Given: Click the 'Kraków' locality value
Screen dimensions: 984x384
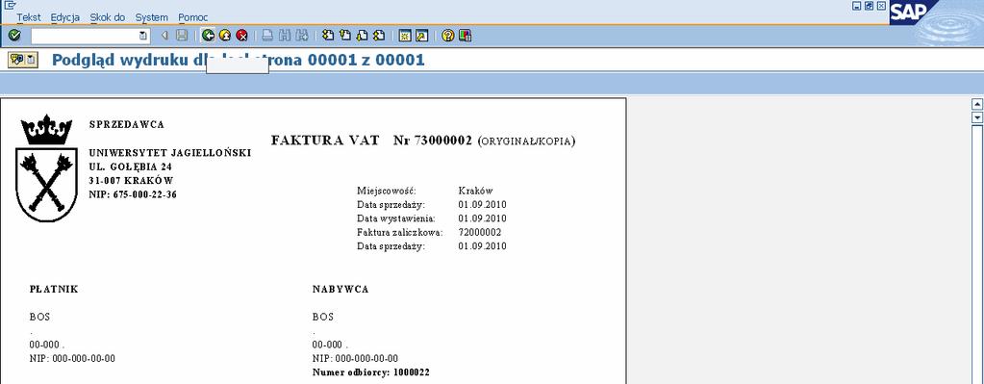Looking at the screenshot, I should point(476,191).
